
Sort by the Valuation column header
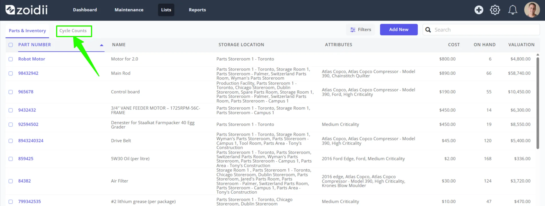(521, 45)
